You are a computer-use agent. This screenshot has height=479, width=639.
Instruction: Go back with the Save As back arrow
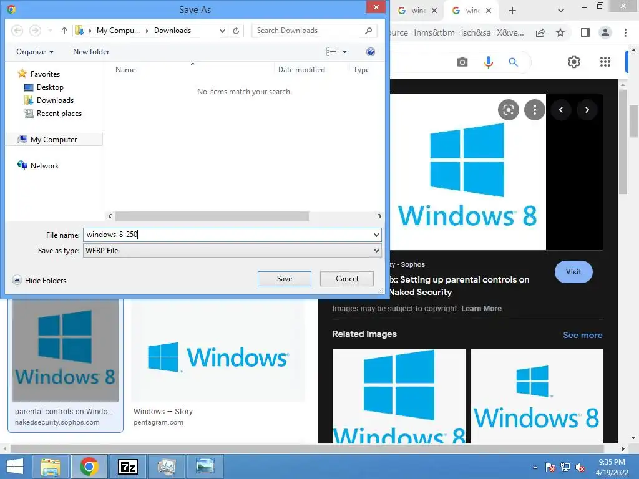(x=17, y=31)
